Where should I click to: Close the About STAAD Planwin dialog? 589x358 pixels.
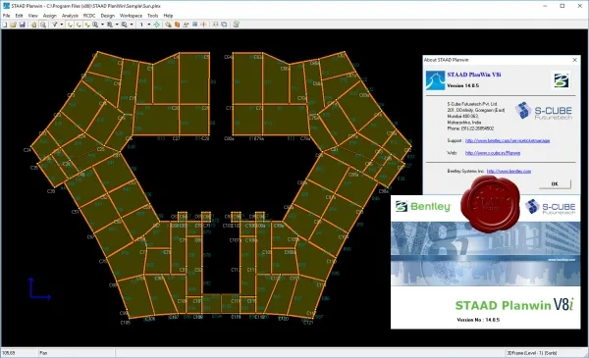click(574, 60)
